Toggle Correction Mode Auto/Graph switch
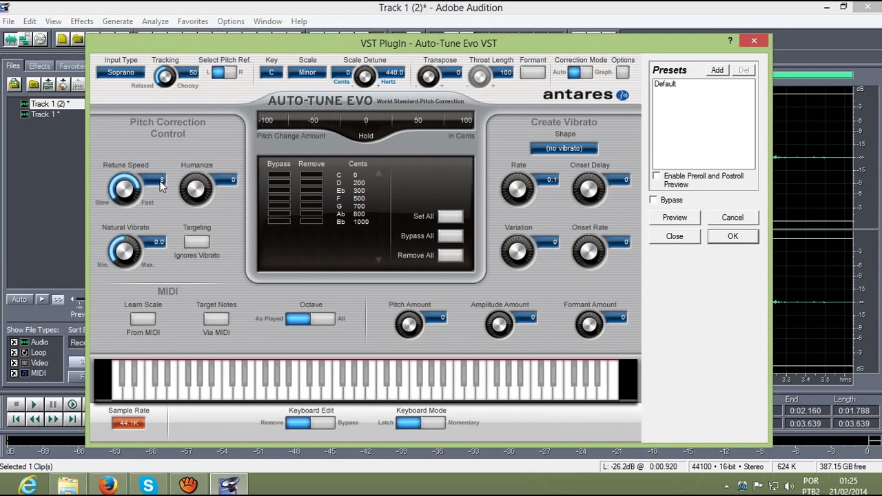 click(580, 72)
